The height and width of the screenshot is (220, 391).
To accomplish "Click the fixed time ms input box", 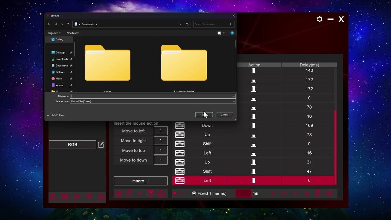I will (x=243, y=193).
